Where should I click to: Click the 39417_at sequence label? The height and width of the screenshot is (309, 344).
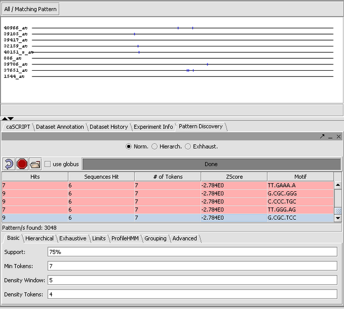pos(16,40)
